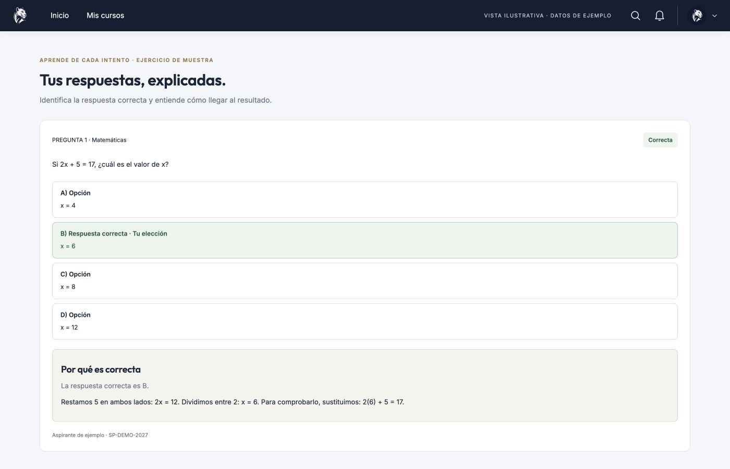
Task: Click the user avatar in the header
Action: (x=697, y=16)
